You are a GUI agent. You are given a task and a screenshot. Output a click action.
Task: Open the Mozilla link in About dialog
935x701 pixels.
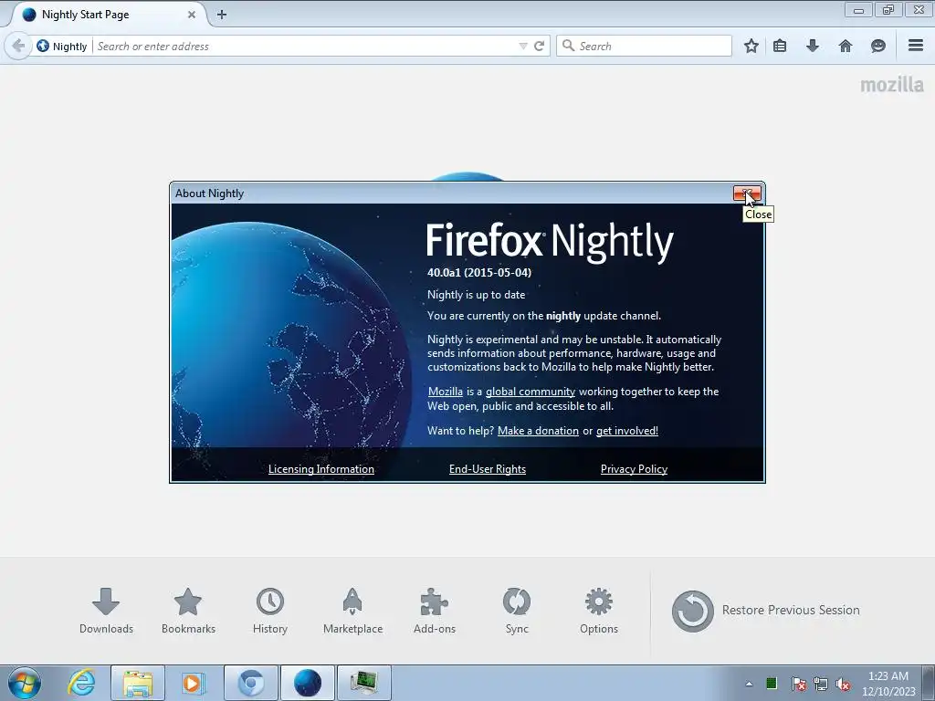pos(446,392)
